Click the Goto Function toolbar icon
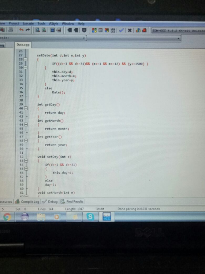The width and height of the screenshot is (205, 274). pyautogui.click(x=52, y=30)
